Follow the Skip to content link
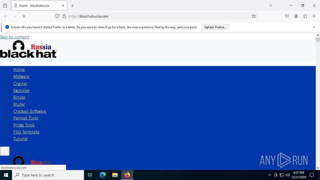This screenshot has height=180, width=320. (x=14, y=37)
